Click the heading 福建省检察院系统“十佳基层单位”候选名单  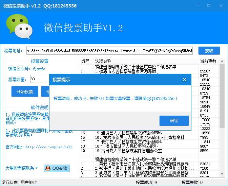pyautogui.click(x=136, y=67)
